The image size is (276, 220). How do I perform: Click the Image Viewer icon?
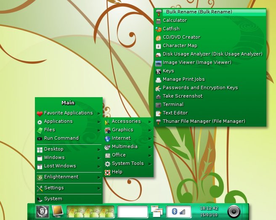click(x=159, y=63)
